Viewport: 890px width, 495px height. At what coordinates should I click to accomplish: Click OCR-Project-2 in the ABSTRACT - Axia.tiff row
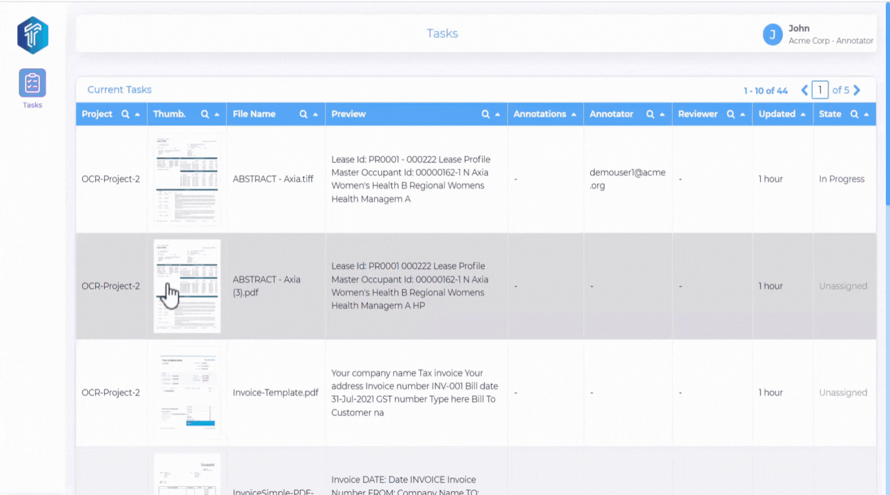(111, 179)
